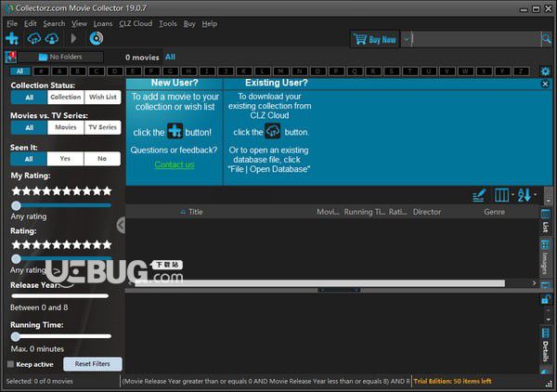Close the welcome banner
This screenshot has width=557, height=392.
(x=545, y=84)
